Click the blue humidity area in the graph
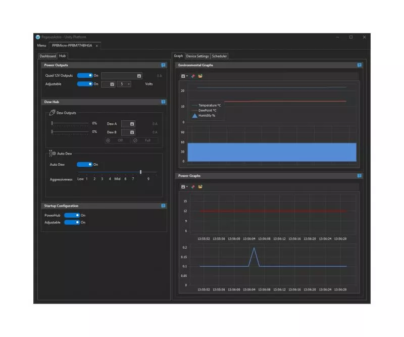The width and height of the screenshot is (404, 337). pyautogui.click(x=272, y=152)
